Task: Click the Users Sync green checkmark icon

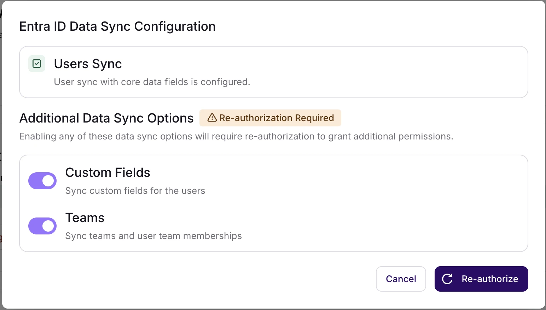Action: pos(37,64)
